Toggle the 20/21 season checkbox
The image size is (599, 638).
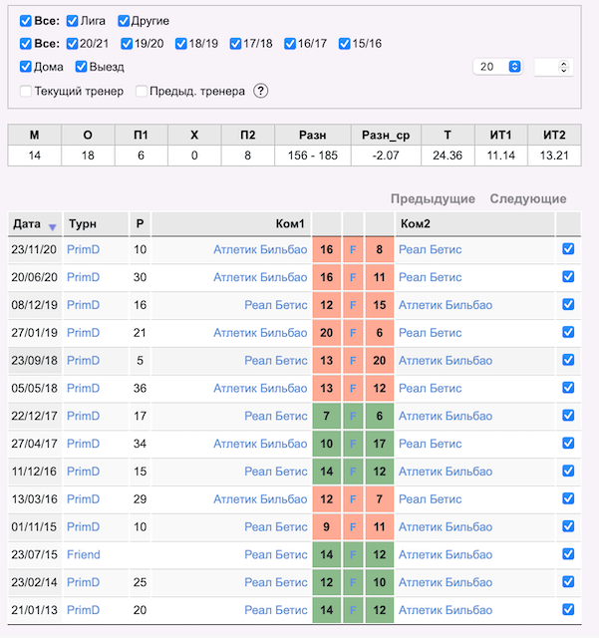72,44
